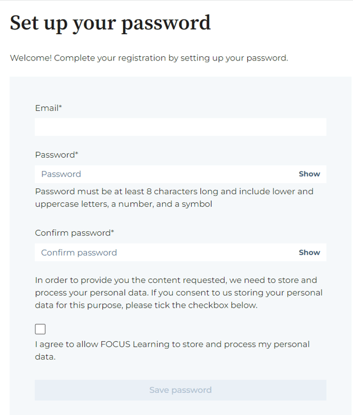Click the "Confirm password" field label
The width and height of the screenshot is (353, 415).
point(73,232)
